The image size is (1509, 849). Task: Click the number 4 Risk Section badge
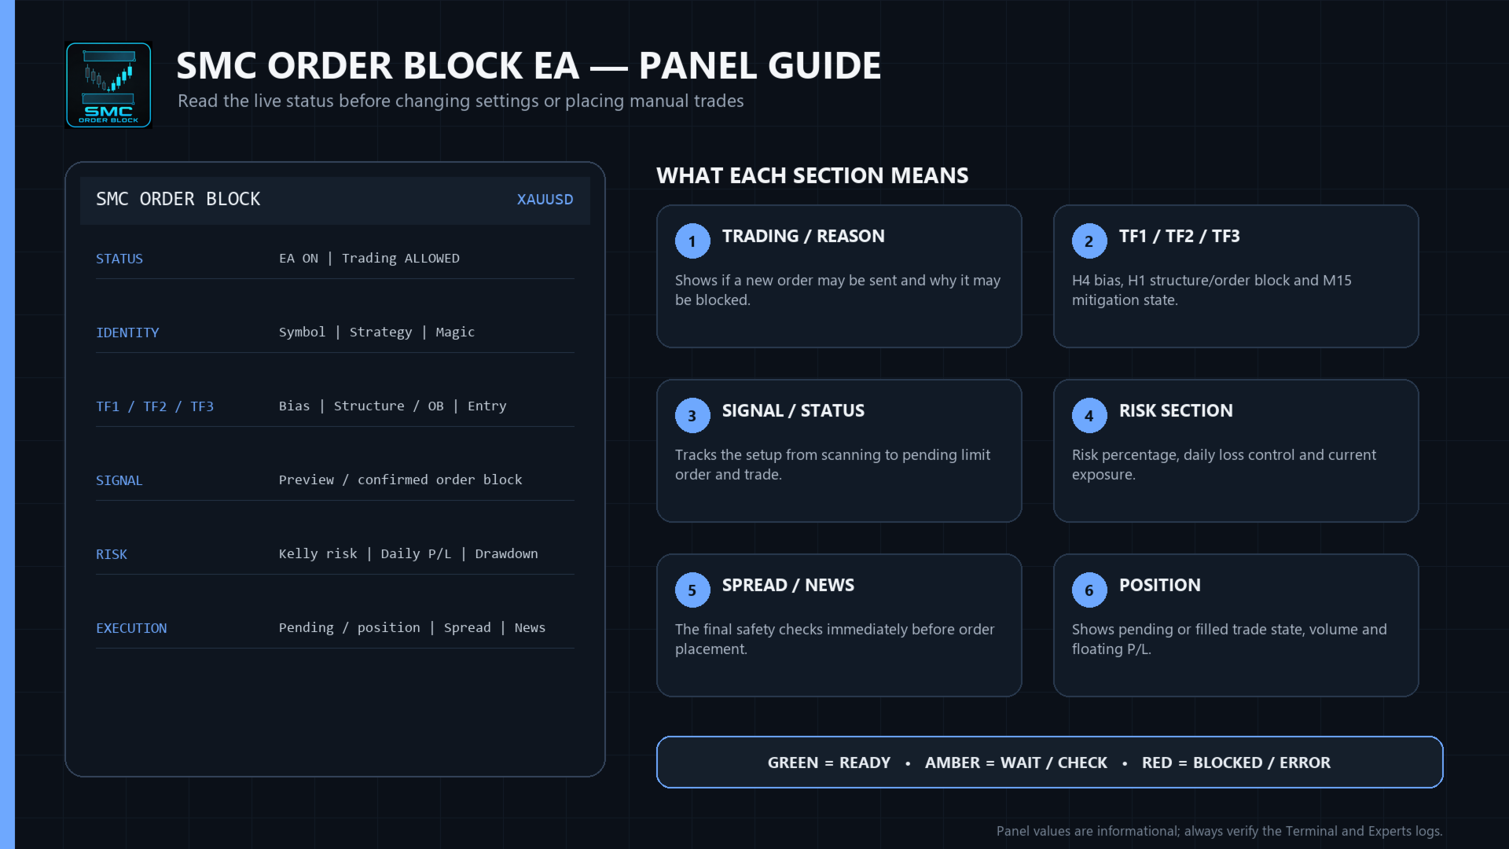[1089, 416]
